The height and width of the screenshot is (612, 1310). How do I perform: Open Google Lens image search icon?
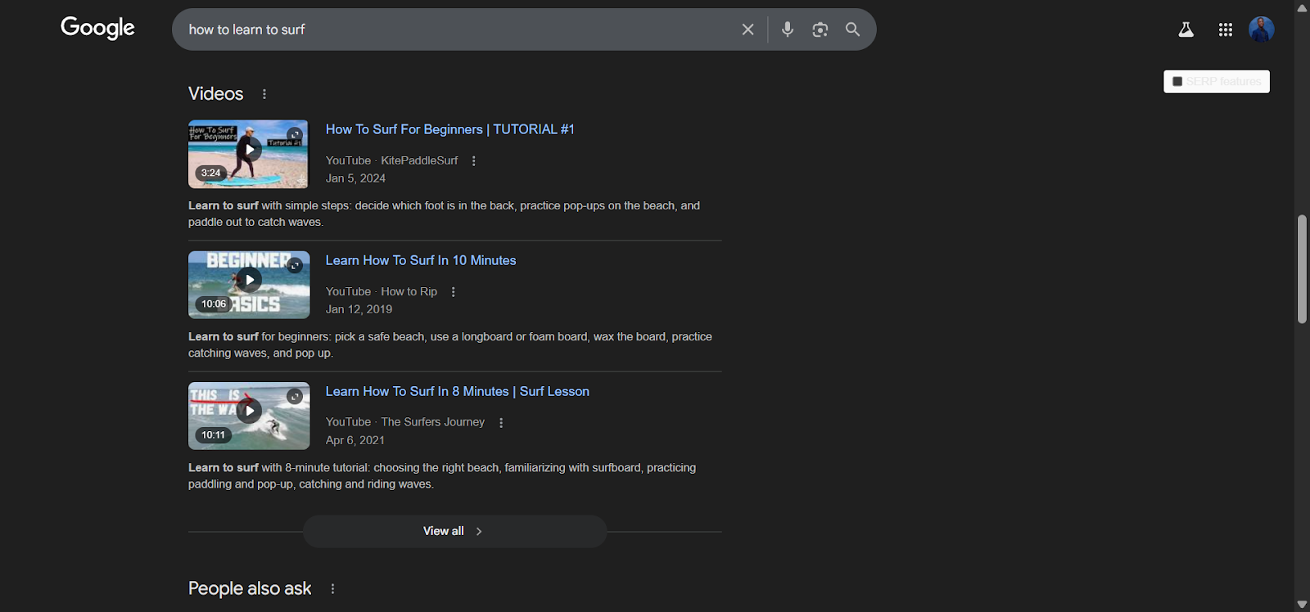pos(820,29)
